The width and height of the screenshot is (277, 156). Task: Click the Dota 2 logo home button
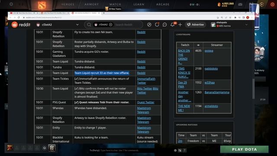coord(42,5)
